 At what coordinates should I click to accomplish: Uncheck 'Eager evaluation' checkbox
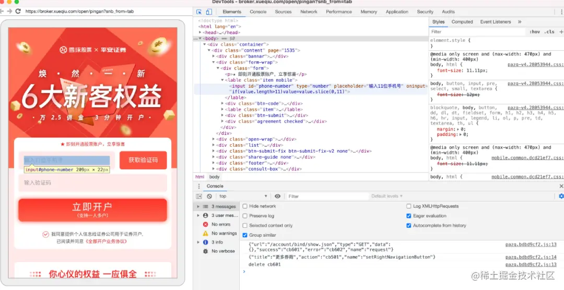(408, 216)
